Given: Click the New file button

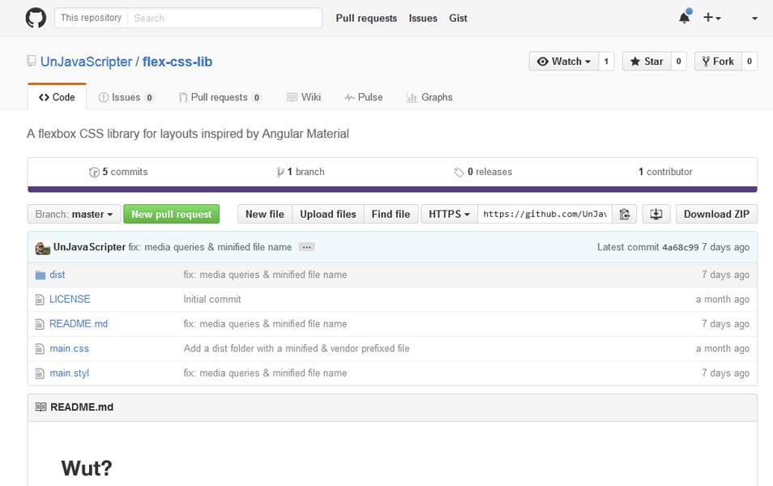Looking at the screenshot, I should tap(265, 214).
